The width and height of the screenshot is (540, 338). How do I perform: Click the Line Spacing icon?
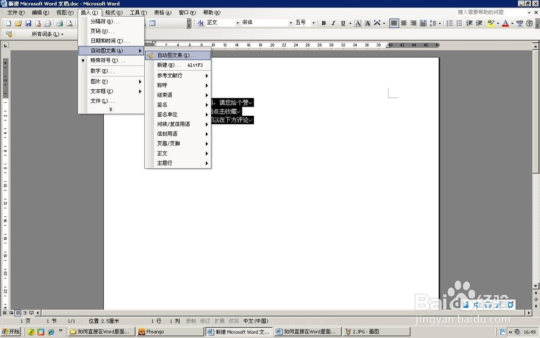click(433, 23)
